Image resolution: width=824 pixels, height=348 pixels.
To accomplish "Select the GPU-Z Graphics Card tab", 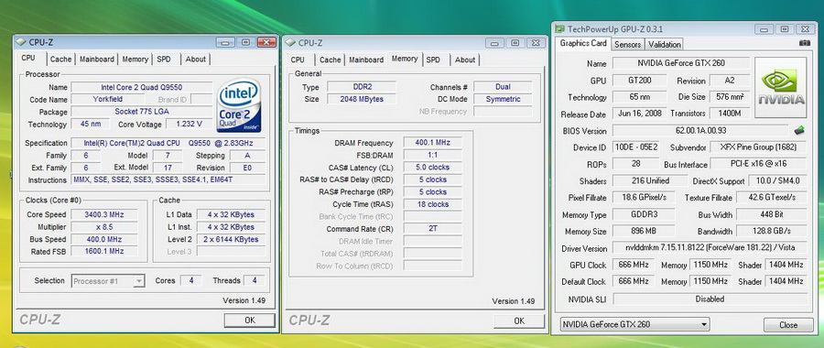I will pyautogui.click(x=583, y=44).
